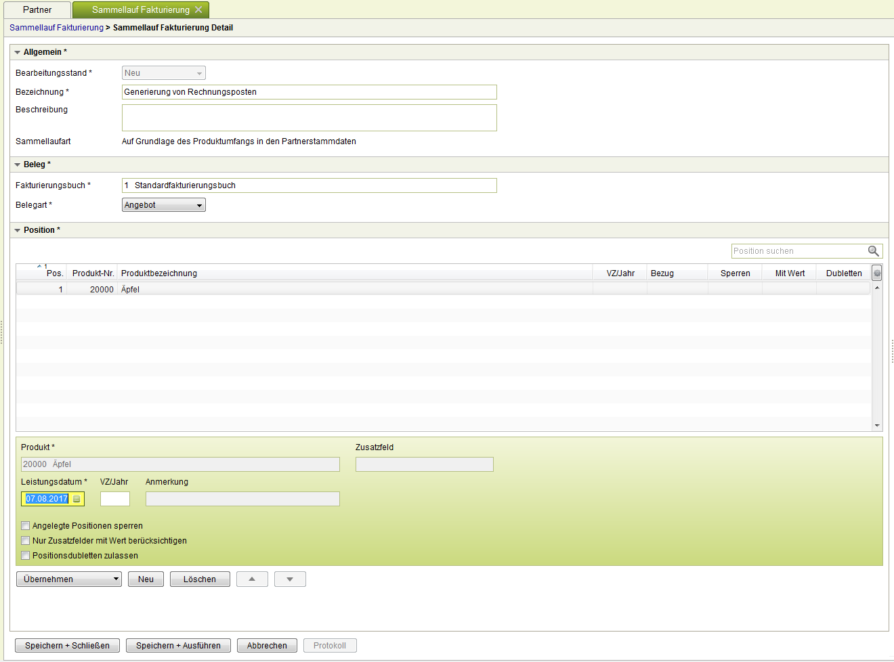Open the Leistungsdatum calendar picker icon
Screen dimensions: 894x662
(x=77, y=499)
